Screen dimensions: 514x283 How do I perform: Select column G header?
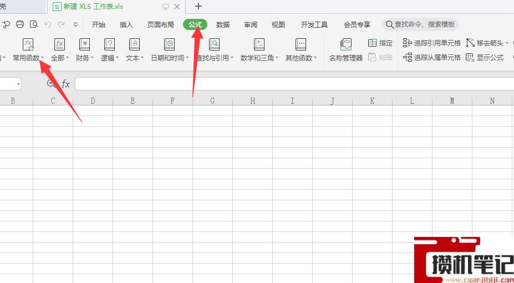[212, 100]
